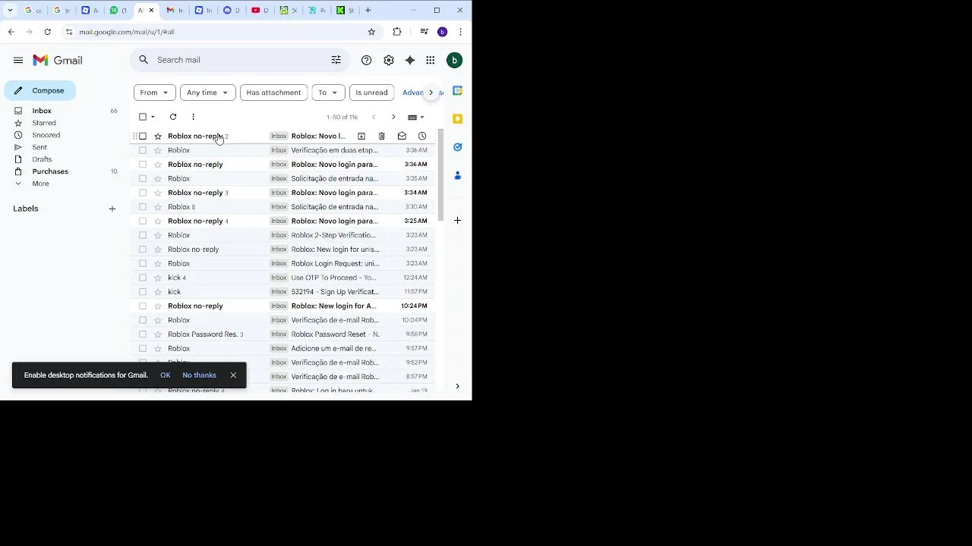Open the Gemini sparkle icon
Screen dimensions: 972x546
pos(410,60)
